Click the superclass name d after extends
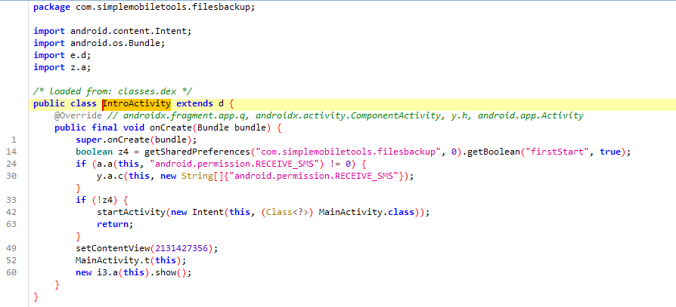This screenshot has width=676, height=307. (x=221, y=103)
